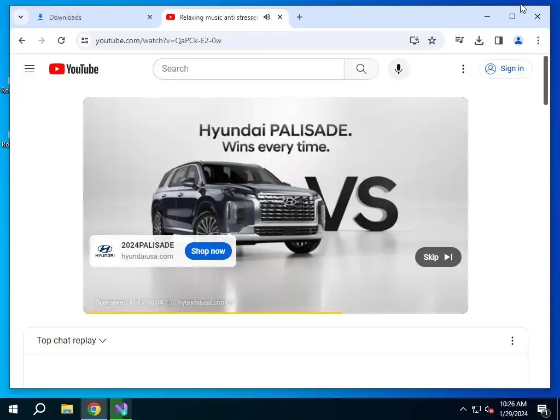This screenshot has height=420, width=560.
Task: Mute tab via speaker icon
Action: [x=267, y=17]
